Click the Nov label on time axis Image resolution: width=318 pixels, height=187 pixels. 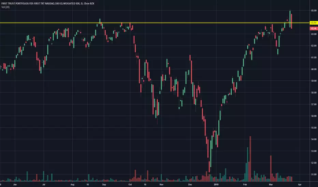point(161,185)
